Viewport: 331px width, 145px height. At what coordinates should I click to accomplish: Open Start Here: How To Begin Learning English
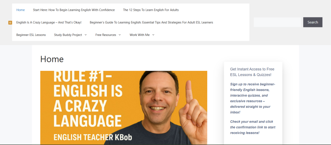tap(74, 10)
